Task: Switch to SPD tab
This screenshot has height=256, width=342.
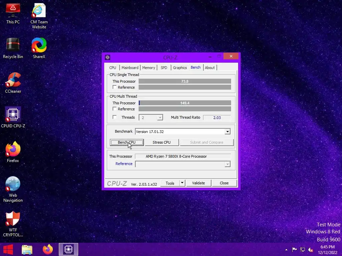Action: (x=164, y=68)
